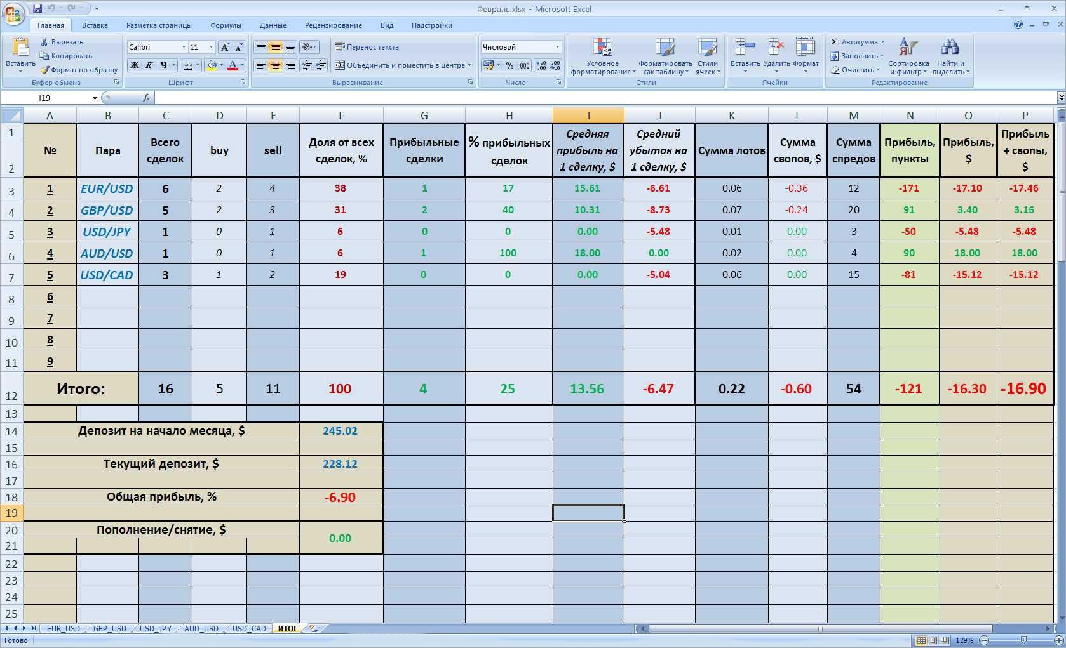Toggle Wrap Text (Перенос текста)
Viewport: 1066px width, 648px height.
click(x=367, y=47)
